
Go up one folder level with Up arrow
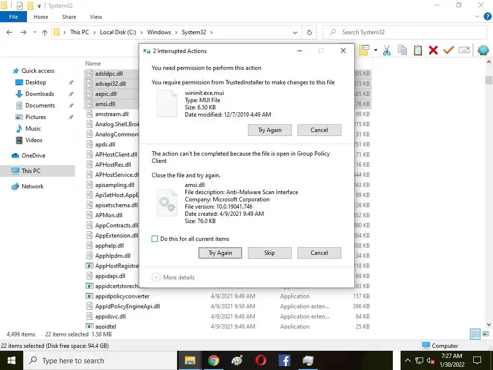(45, 32)
